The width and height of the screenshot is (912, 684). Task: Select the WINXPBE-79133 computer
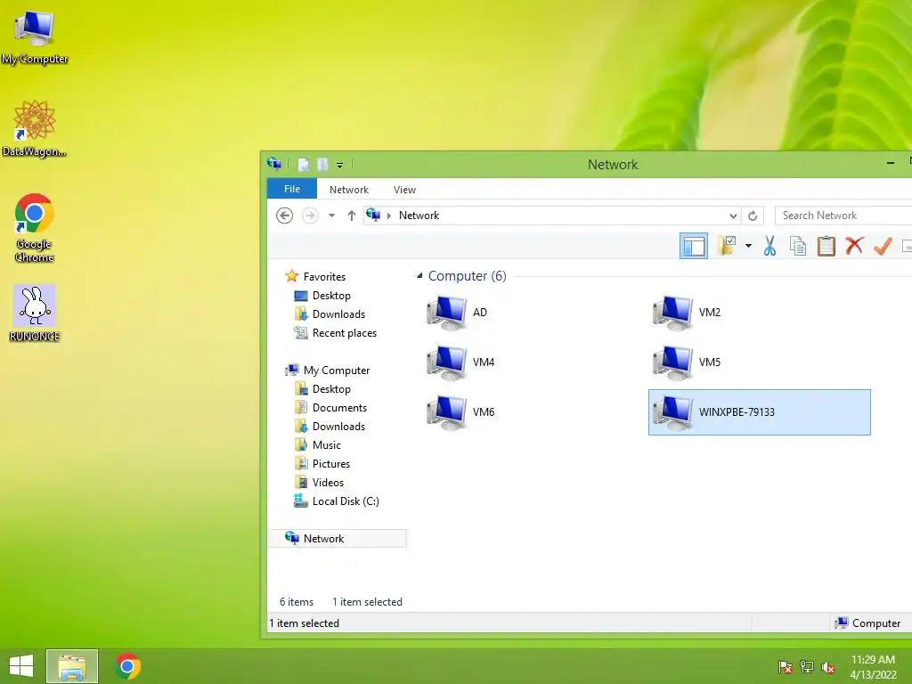click(x=759, y=412)
